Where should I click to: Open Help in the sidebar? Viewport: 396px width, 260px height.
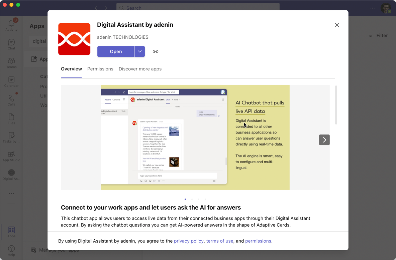pyautogui.click(x=11, y=251)
